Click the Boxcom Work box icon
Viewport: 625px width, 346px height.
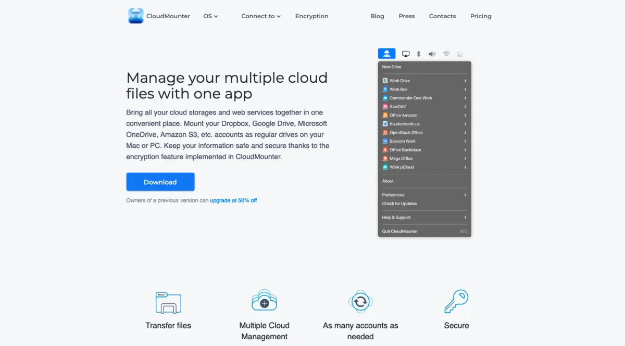(385, 141)
